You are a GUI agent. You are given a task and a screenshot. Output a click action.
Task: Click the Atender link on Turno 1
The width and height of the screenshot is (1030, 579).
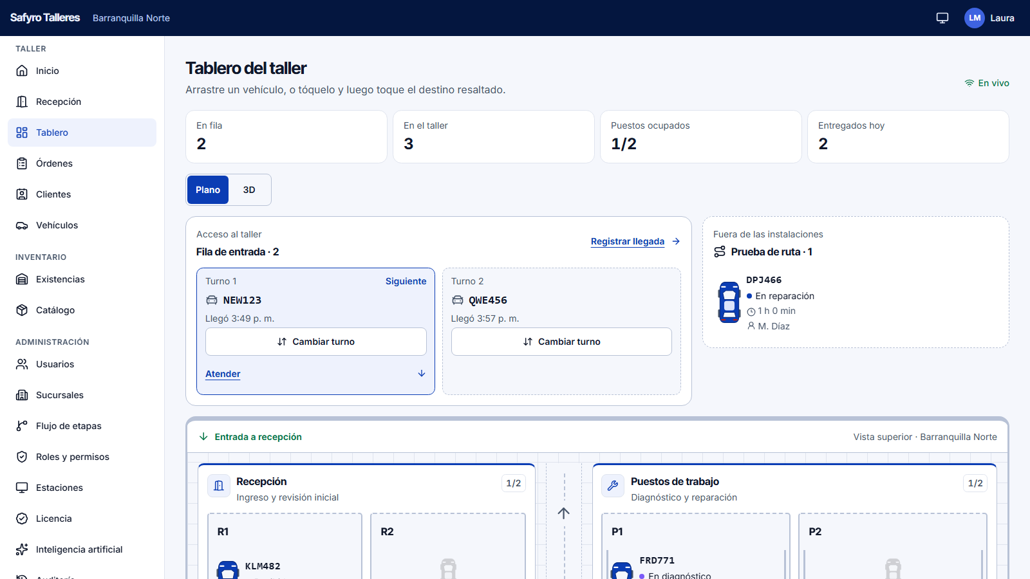(x=223, y=374)
